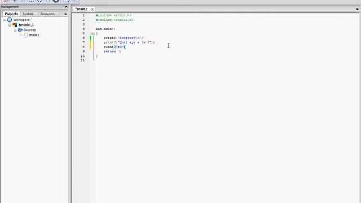The image size is (361, 203).
Task: Close the *main.c editor tab
Action: point(93,9)
